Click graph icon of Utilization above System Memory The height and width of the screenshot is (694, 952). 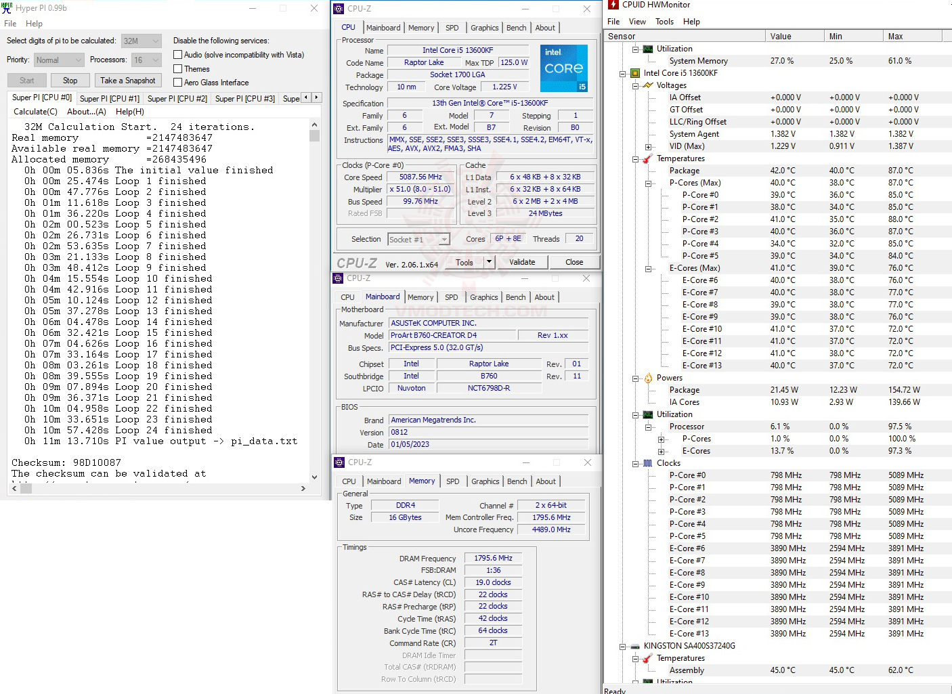click(x=648, y=49)
